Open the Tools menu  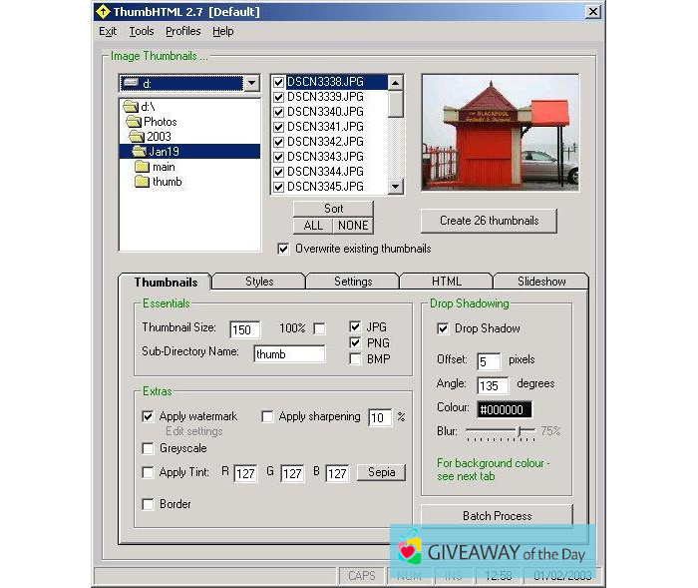point(141,31)
